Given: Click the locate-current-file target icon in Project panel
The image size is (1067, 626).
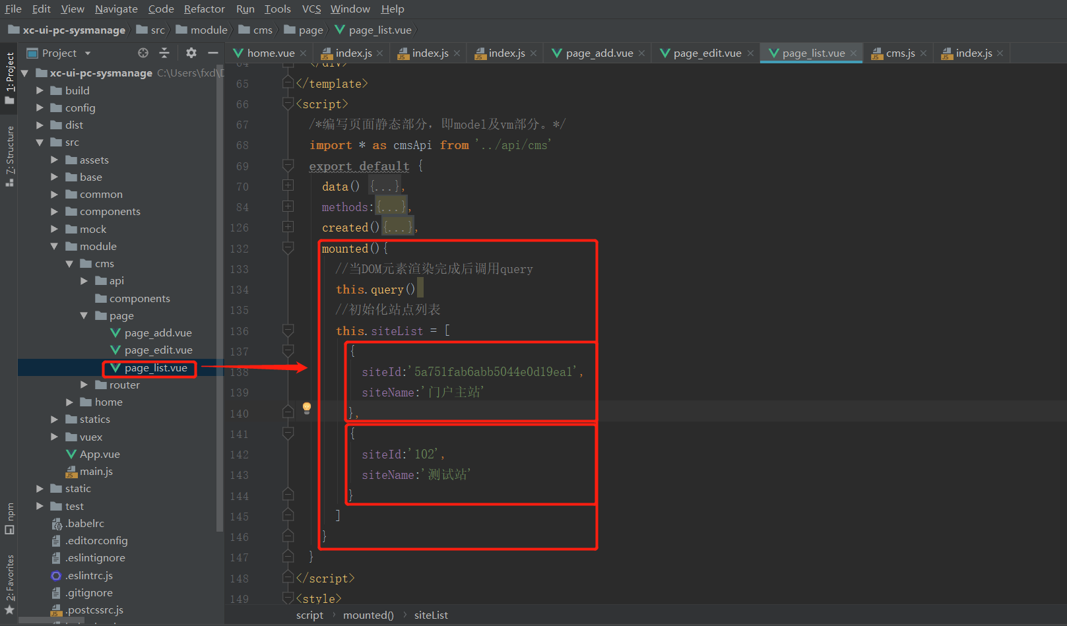Looking at the screenshot, I should (x=143, y=53).
